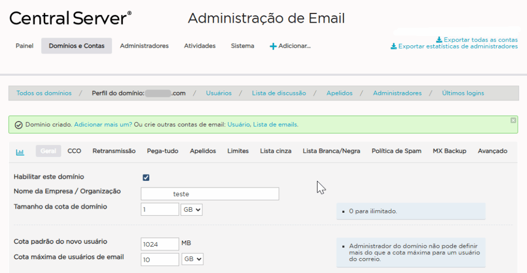Viewport: 527px width, 273px height.
Task: Click the plus icon beside Adicionar
Action: (x=273, y=46)
